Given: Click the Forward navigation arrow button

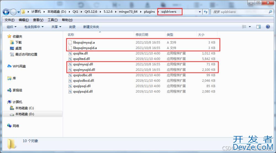Looking at the screenshot, I should (x=13, y=12).
